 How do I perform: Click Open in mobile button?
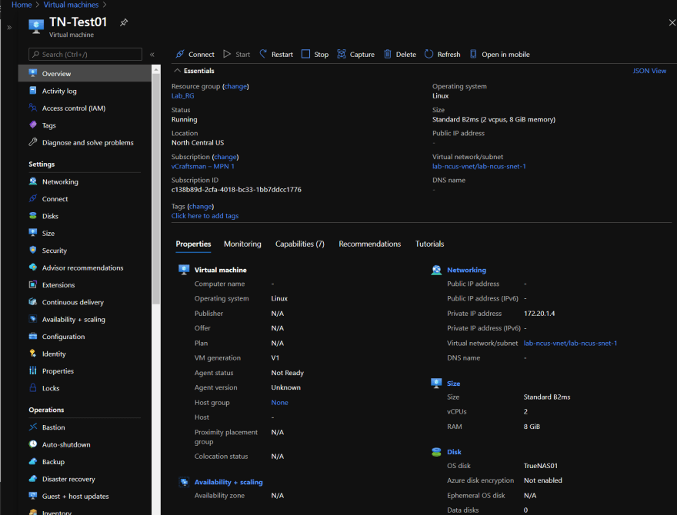(499, 55)
